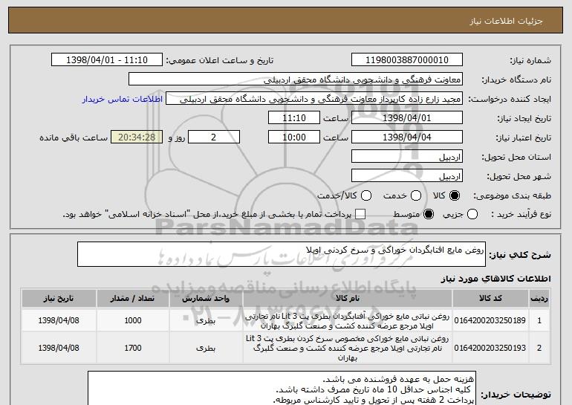Select the خدمت radio button

coord(416,195)
